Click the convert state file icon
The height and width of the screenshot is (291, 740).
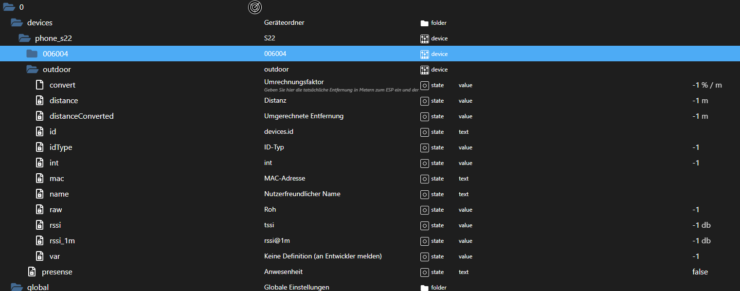[x=40, y=85]
